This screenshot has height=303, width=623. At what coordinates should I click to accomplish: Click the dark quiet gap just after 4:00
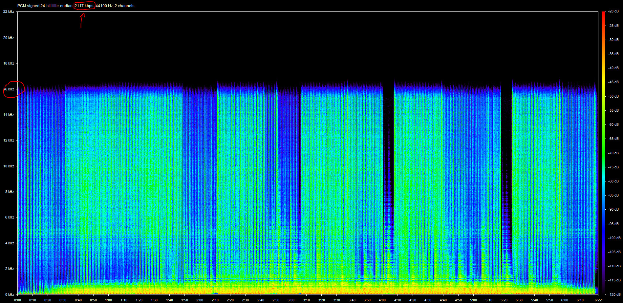tap(389, 131)
